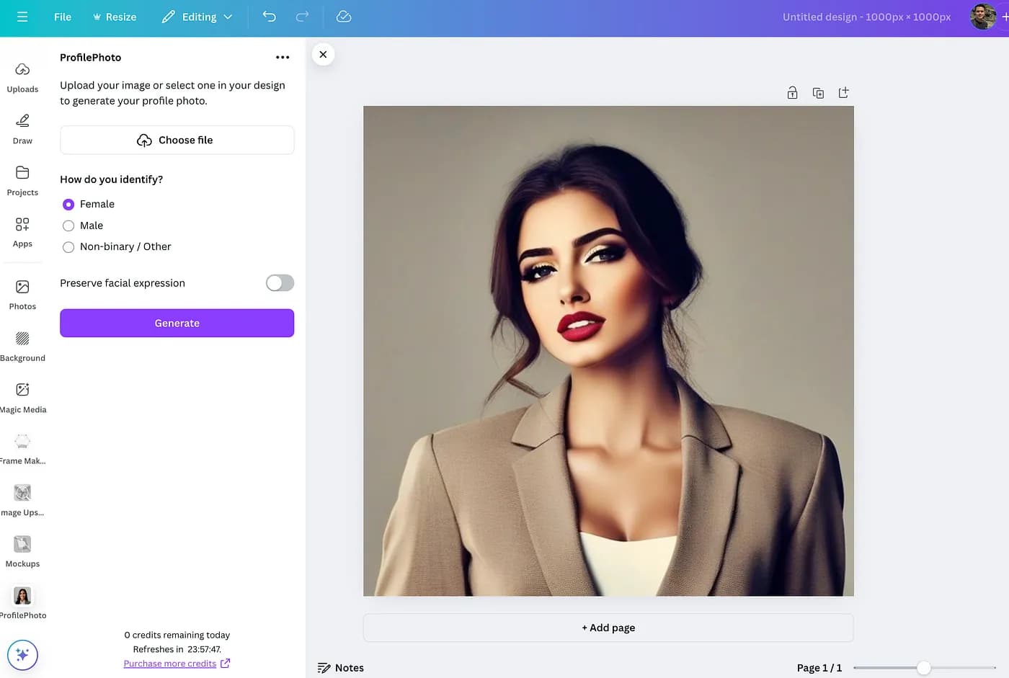The width and height of the screenshot is (1009, 678).
Task: Duplicate the page using canvas icon
Action: pyautogui.click(x=818, y=93)
